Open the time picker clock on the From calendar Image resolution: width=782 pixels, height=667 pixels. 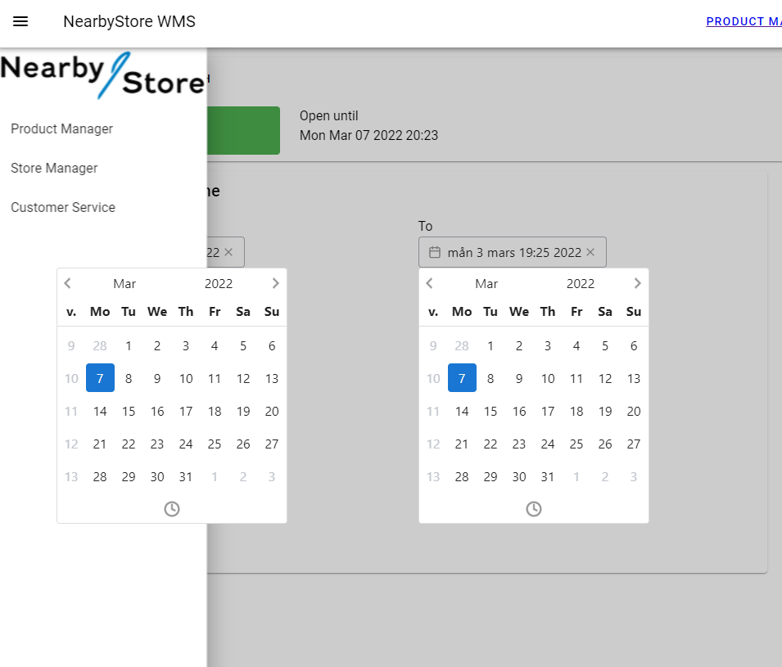tap(171, 508)
